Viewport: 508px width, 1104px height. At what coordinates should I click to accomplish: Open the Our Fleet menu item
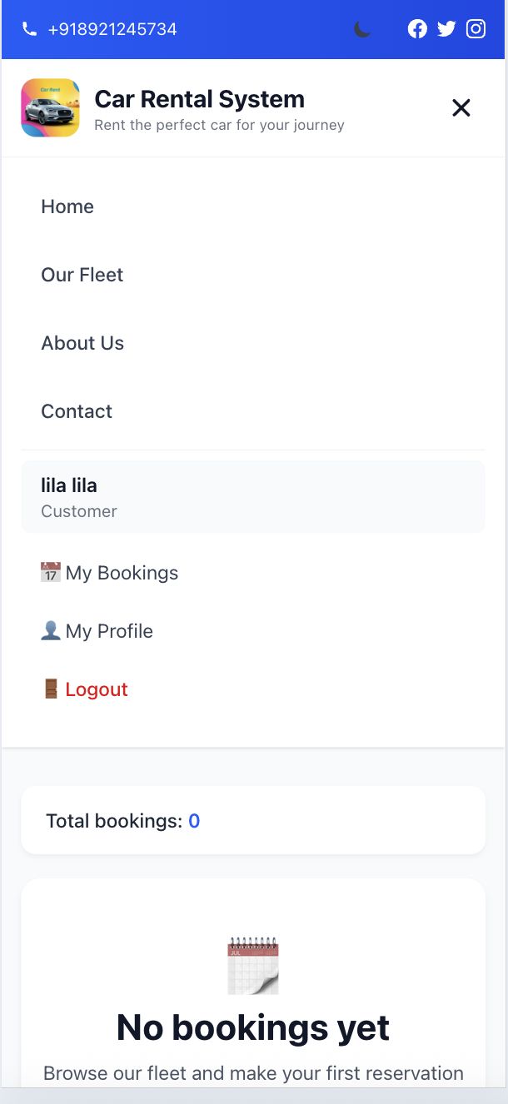point(82,275)
